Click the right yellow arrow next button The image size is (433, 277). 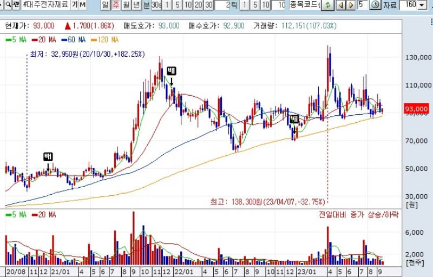coord(351,5)
